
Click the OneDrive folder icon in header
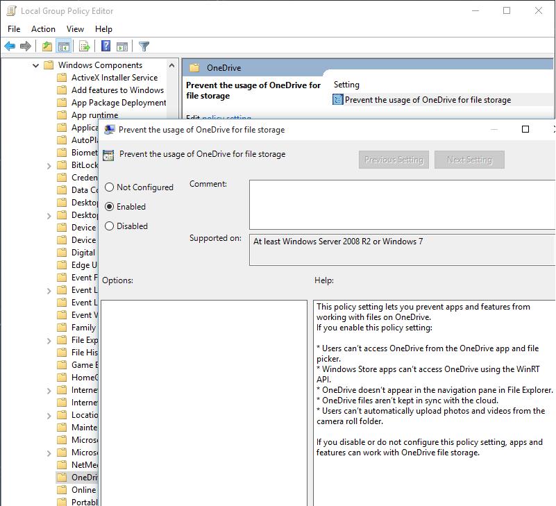coord(194,68)
